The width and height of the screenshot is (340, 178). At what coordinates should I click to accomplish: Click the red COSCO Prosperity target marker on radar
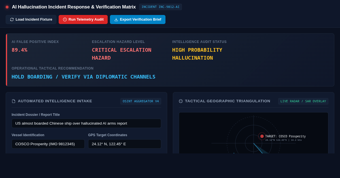pos(262,136)
